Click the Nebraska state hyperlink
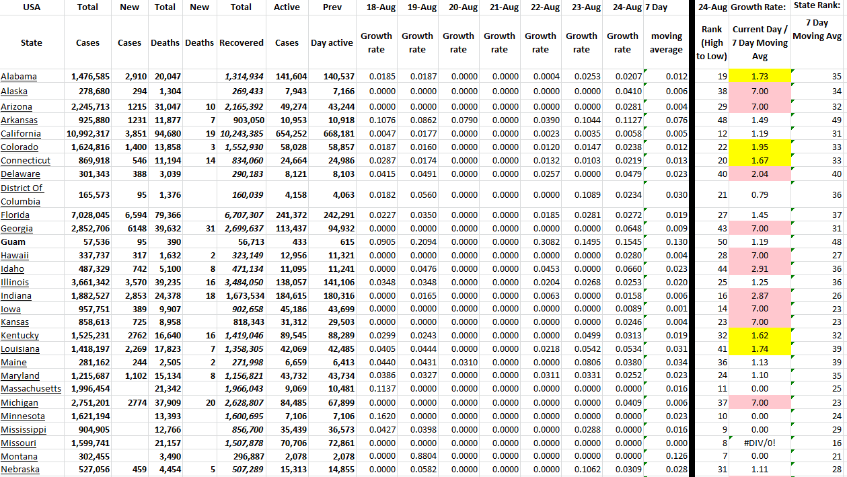This screenshot has height=477, width=847. (x=20, y=470)
